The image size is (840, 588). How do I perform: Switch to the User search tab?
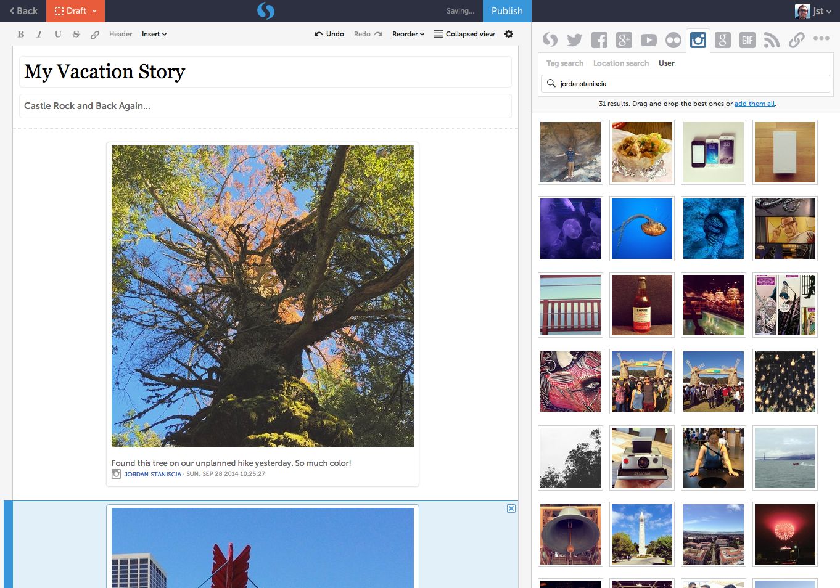[667, 63]
